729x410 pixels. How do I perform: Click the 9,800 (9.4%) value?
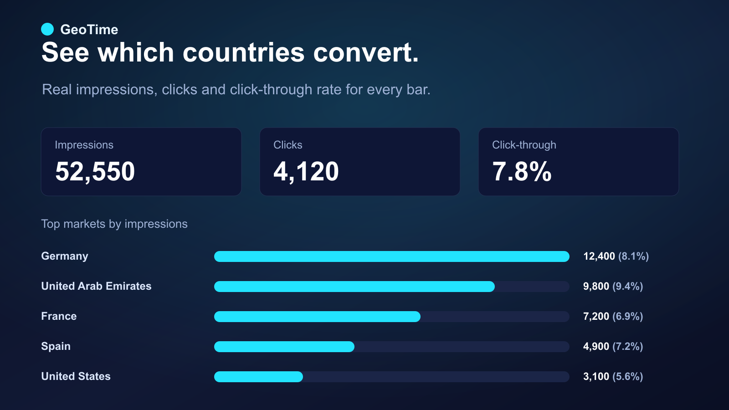point(613,287)
